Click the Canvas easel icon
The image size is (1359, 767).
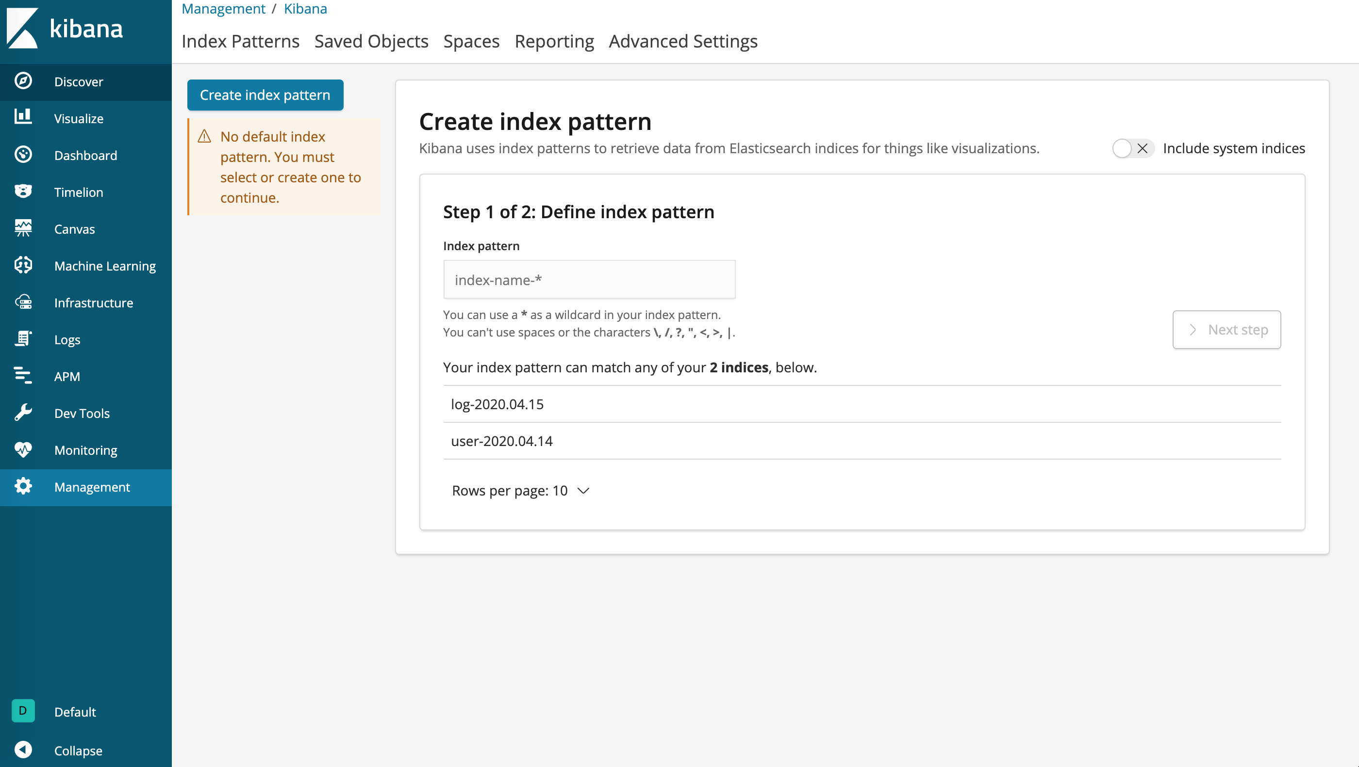(x=23, y=228)
